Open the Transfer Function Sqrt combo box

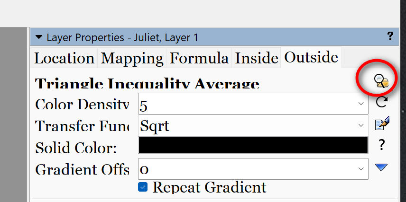click(253, 125)
